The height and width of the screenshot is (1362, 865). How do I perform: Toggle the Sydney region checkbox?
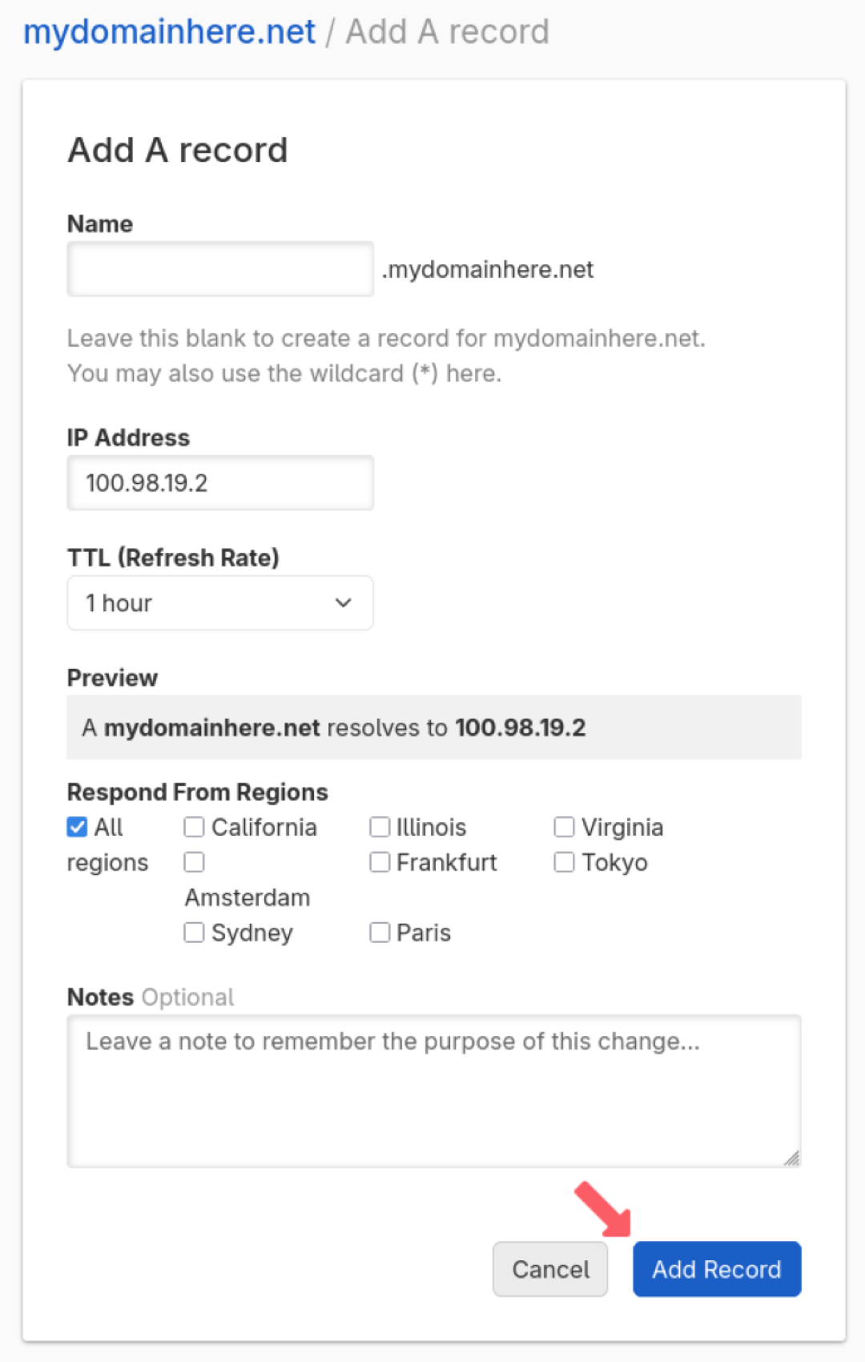[x=194, y=933]
